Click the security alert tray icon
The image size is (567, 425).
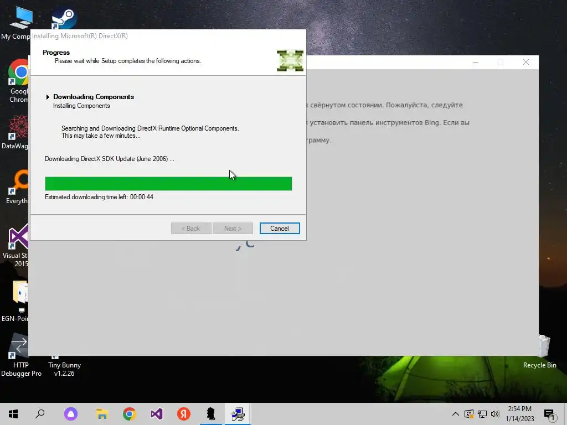click(469, 414)
